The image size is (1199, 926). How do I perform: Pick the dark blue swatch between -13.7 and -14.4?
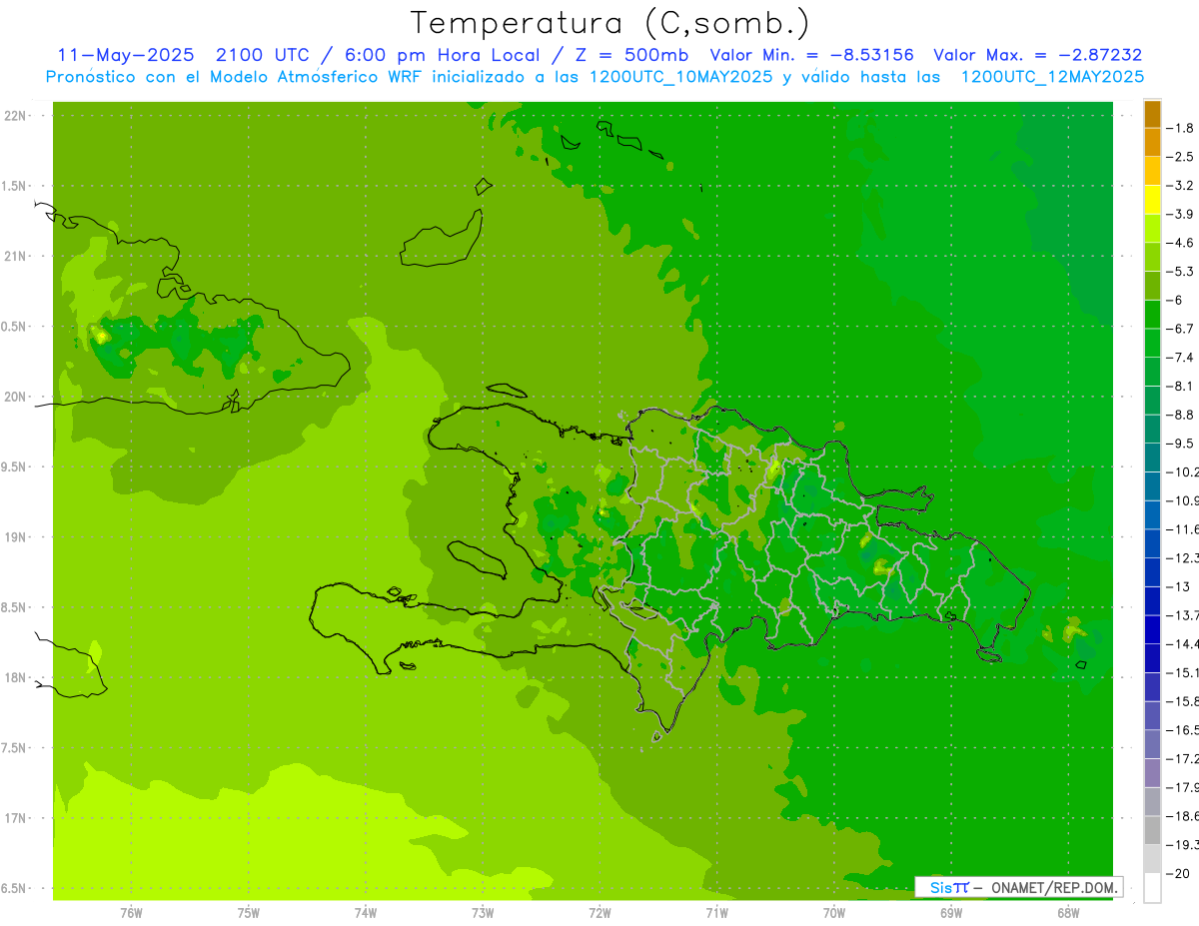1152,629
